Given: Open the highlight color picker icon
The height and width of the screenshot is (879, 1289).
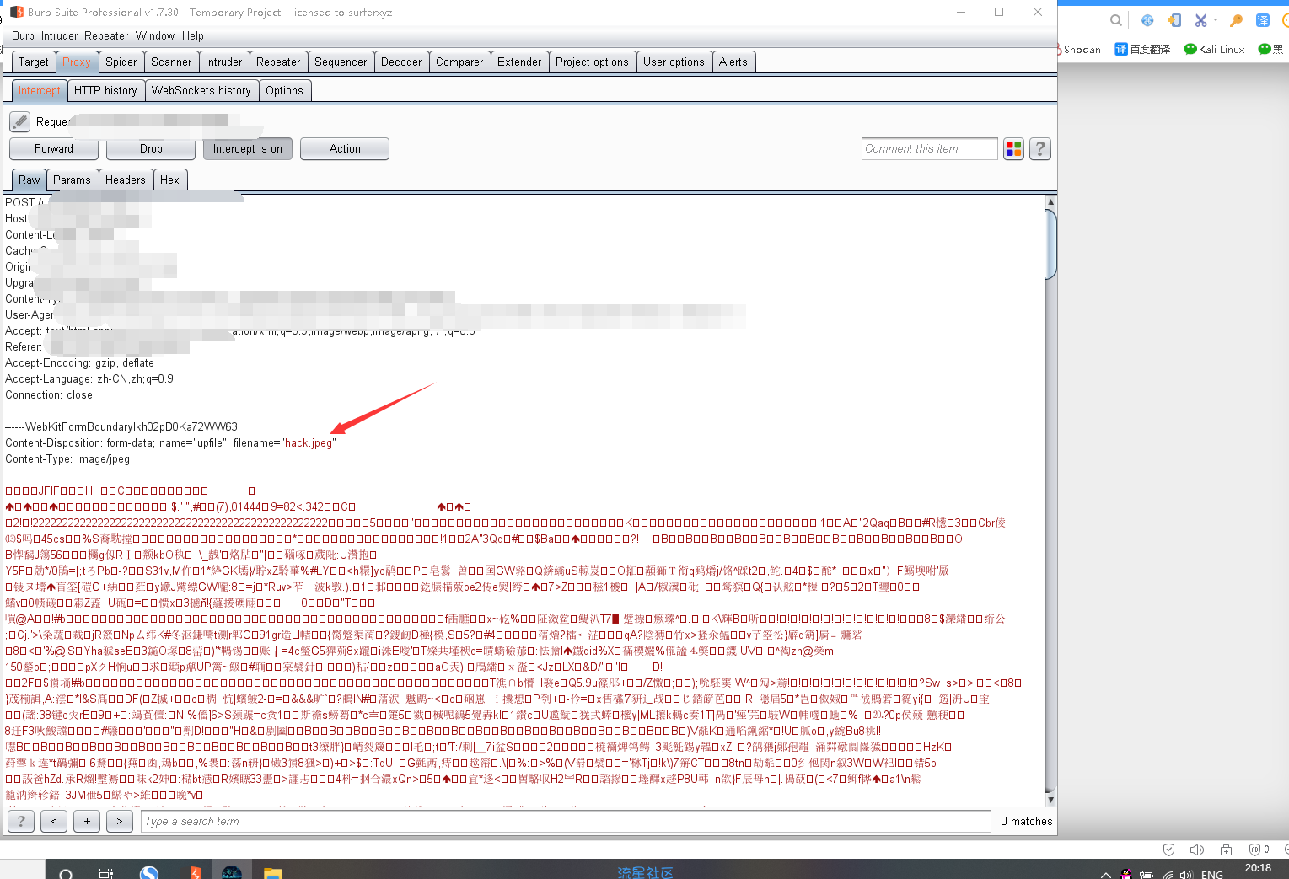Looking at the screenshot, I should coord(1013,149).
